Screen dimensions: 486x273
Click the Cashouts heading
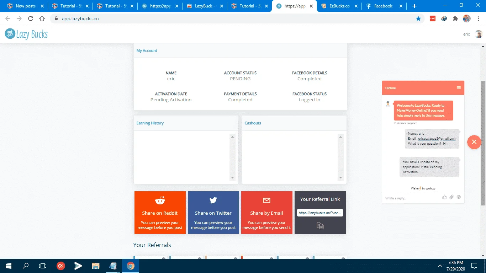click(253, 123)
